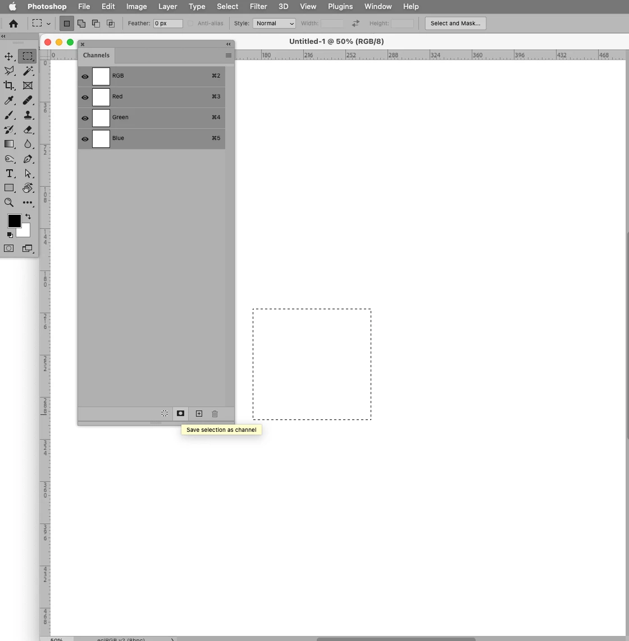The width and height of the screenshot is (629, 641).
Task: Select the Dodge tool
Action: tap(9, 159)
